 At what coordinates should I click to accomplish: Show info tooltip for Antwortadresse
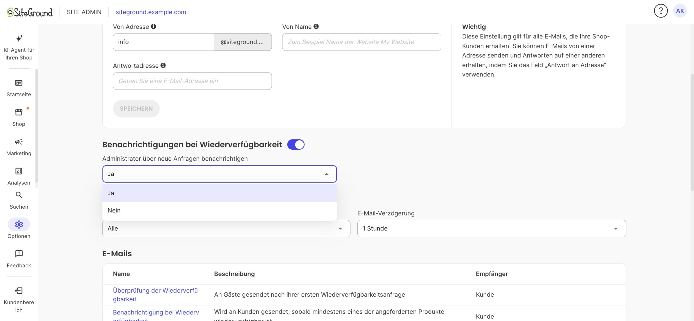click(x=163, y=65)
